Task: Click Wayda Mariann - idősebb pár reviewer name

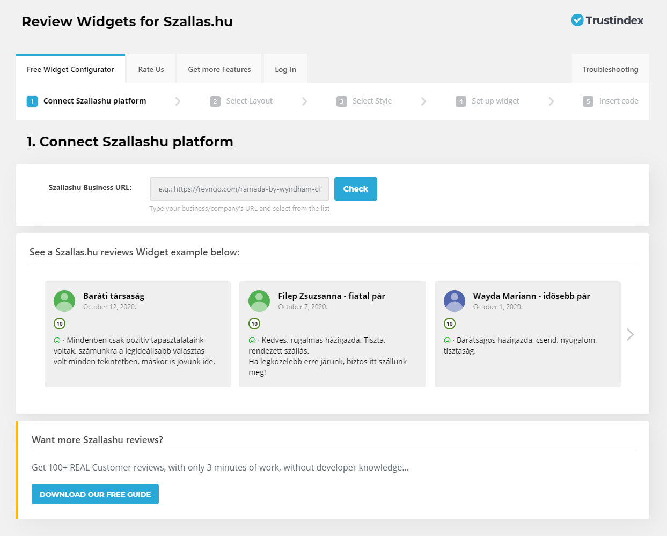Action: pos(532,296)
